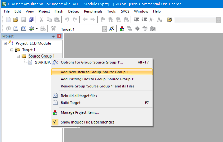Toggle Show Include File Dependencies checkmark

tap(55, 122)
